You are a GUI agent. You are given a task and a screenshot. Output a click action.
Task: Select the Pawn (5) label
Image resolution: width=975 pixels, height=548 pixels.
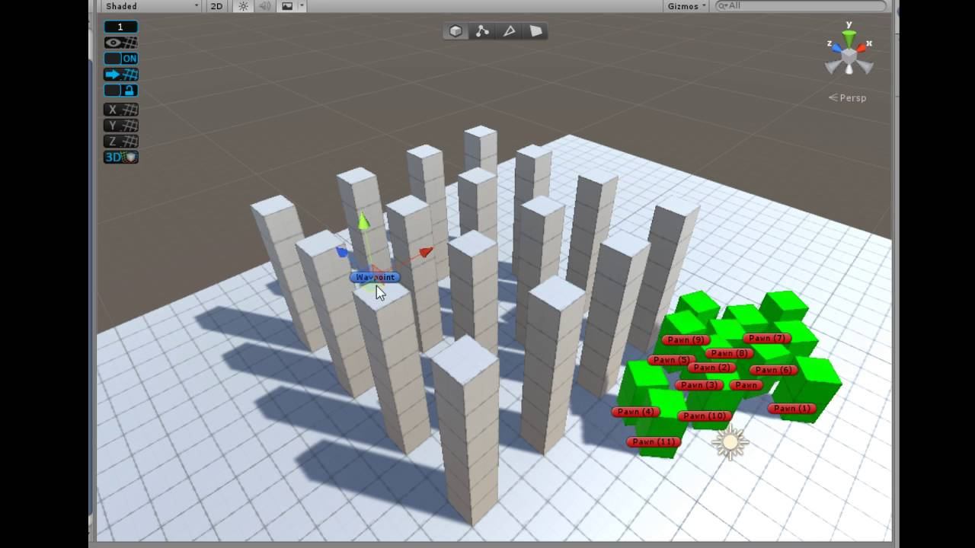pos(671,360)
